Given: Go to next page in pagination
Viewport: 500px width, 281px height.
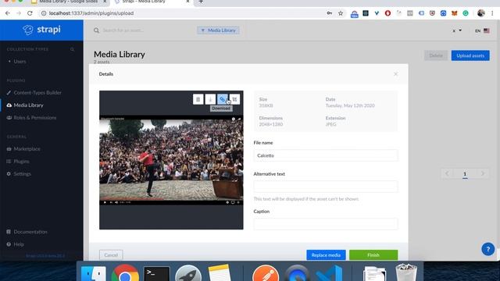Looking at the screenshot, I should click(x=483, y=173).
